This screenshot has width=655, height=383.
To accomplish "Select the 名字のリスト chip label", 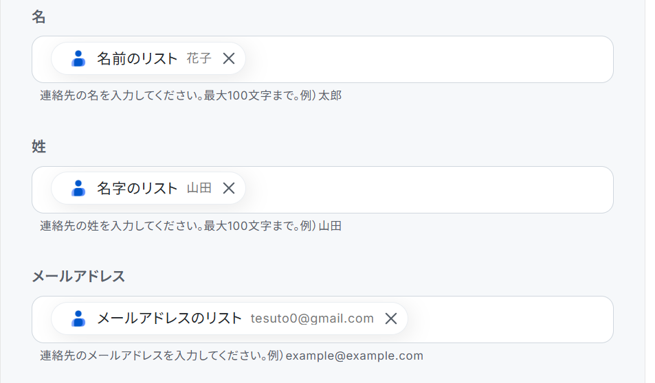I will pyautogui.click(x=137, y=188).
